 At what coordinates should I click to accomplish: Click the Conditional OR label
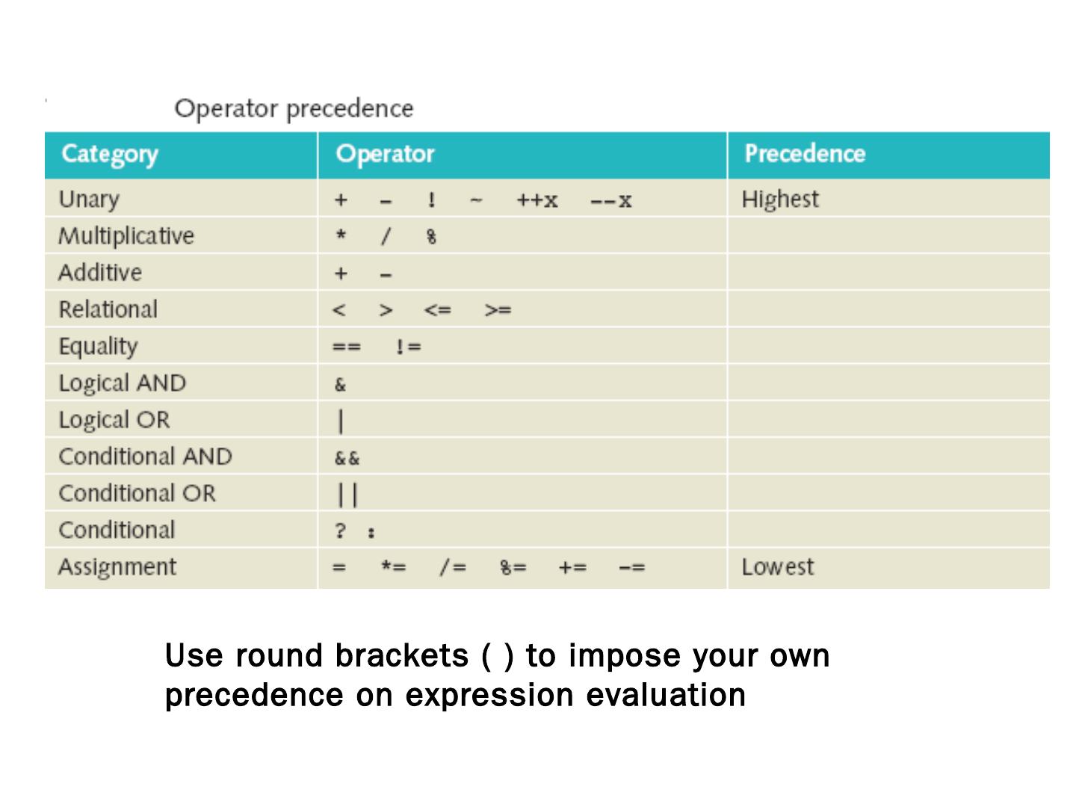pos(137,493)
